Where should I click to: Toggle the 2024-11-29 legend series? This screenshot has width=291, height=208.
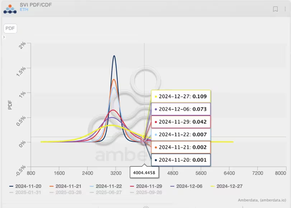(146, 186)
